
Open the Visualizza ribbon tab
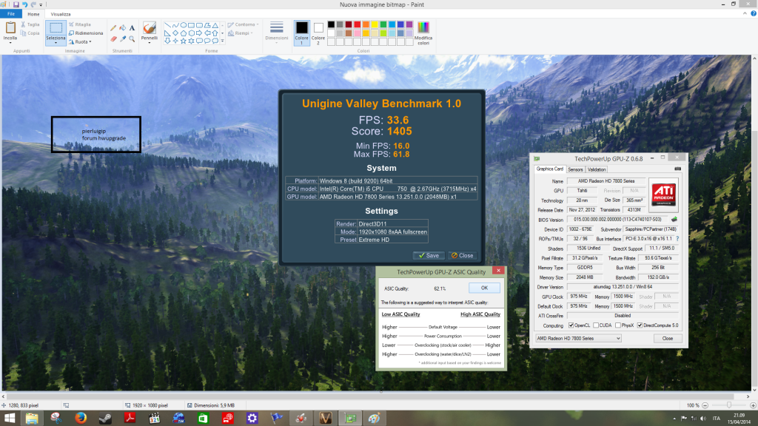[61, 13]
